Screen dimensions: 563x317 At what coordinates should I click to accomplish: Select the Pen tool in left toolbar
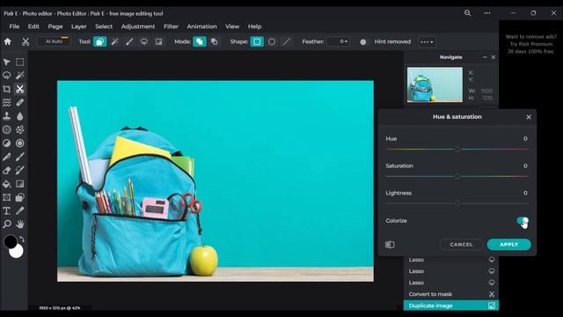pyautogui.click(x=6, y=157)
